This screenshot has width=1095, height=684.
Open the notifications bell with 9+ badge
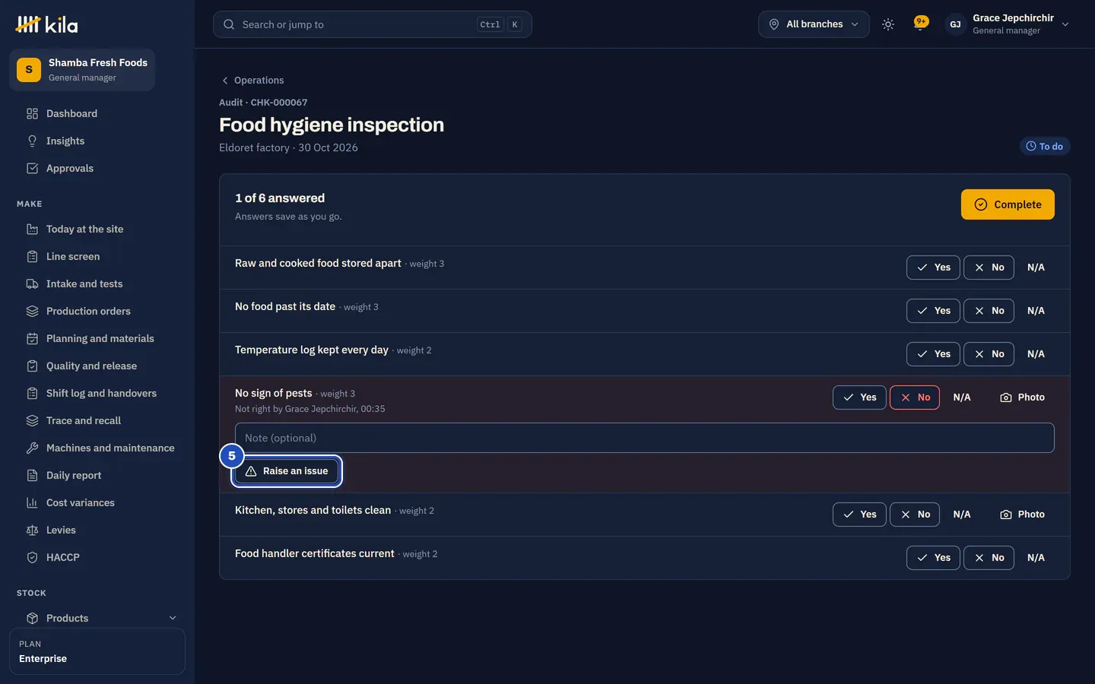pos(920,24)
